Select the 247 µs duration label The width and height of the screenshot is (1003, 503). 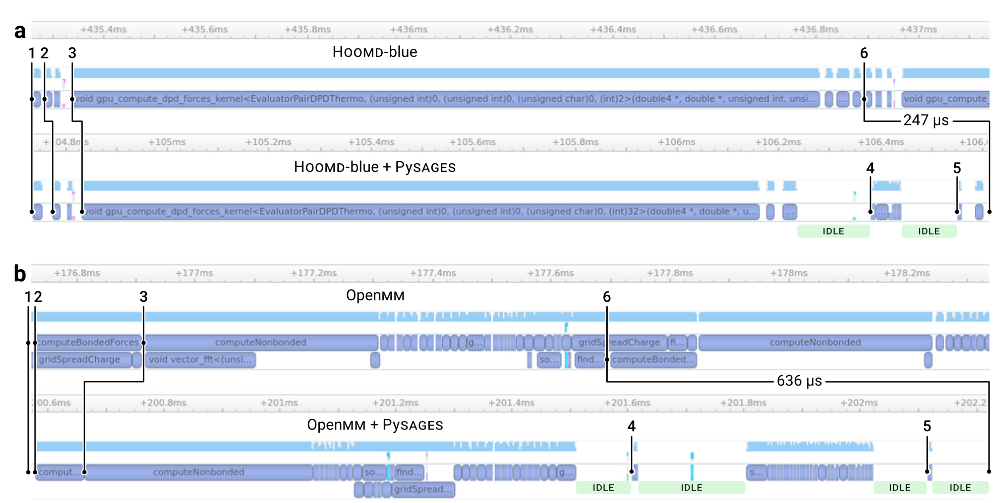pos(926,120)
